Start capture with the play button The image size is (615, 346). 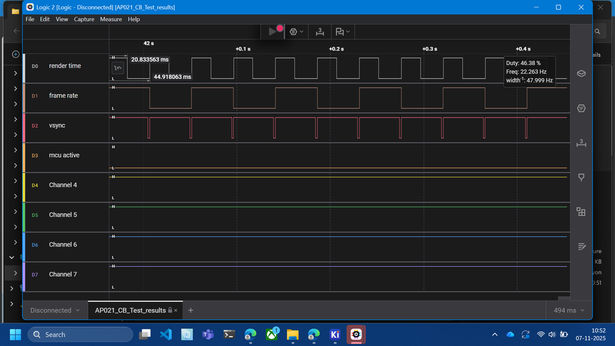pyautogui.click(x=273, y=31)
